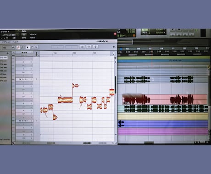Screen dimensions: 211x174
Task: Select the pink audio clip in Pro Tools
Action: coord(165,99)
